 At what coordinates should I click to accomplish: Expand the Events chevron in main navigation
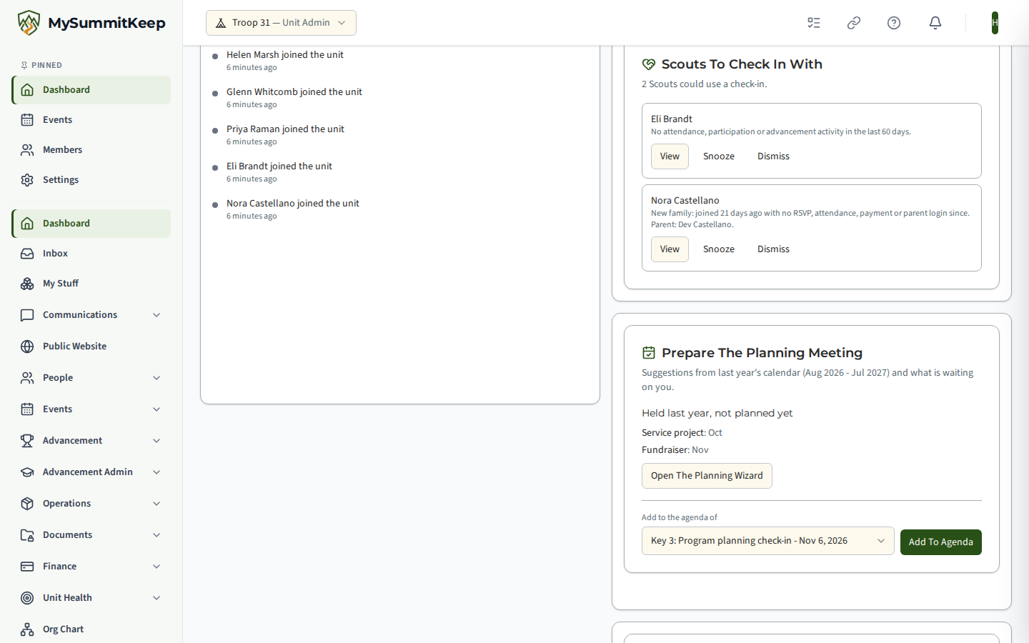156,409
